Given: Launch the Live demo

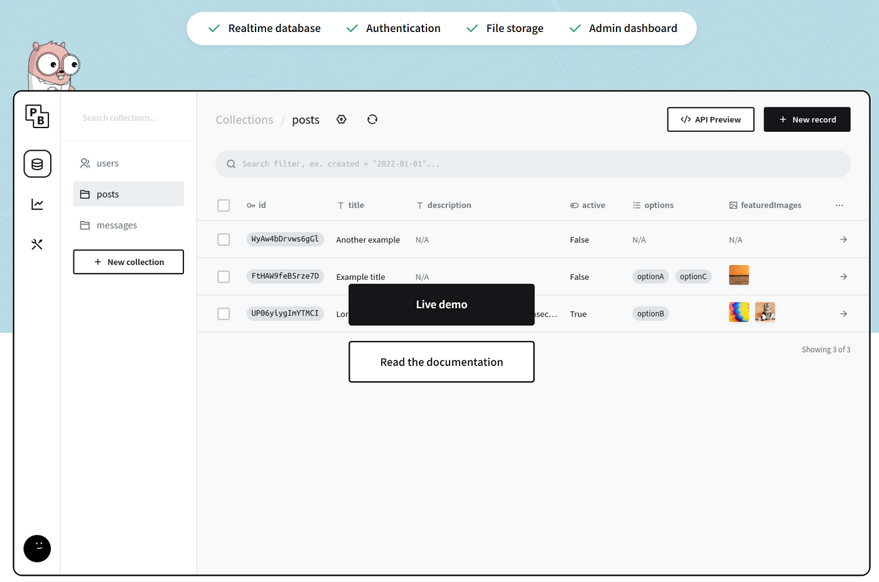Looking at the screenshot, I should [x=441, y=304].
